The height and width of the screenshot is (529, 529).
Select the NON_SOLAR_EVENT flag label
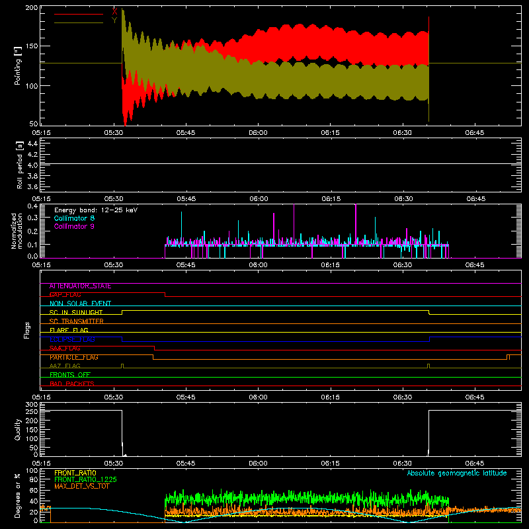80,304
